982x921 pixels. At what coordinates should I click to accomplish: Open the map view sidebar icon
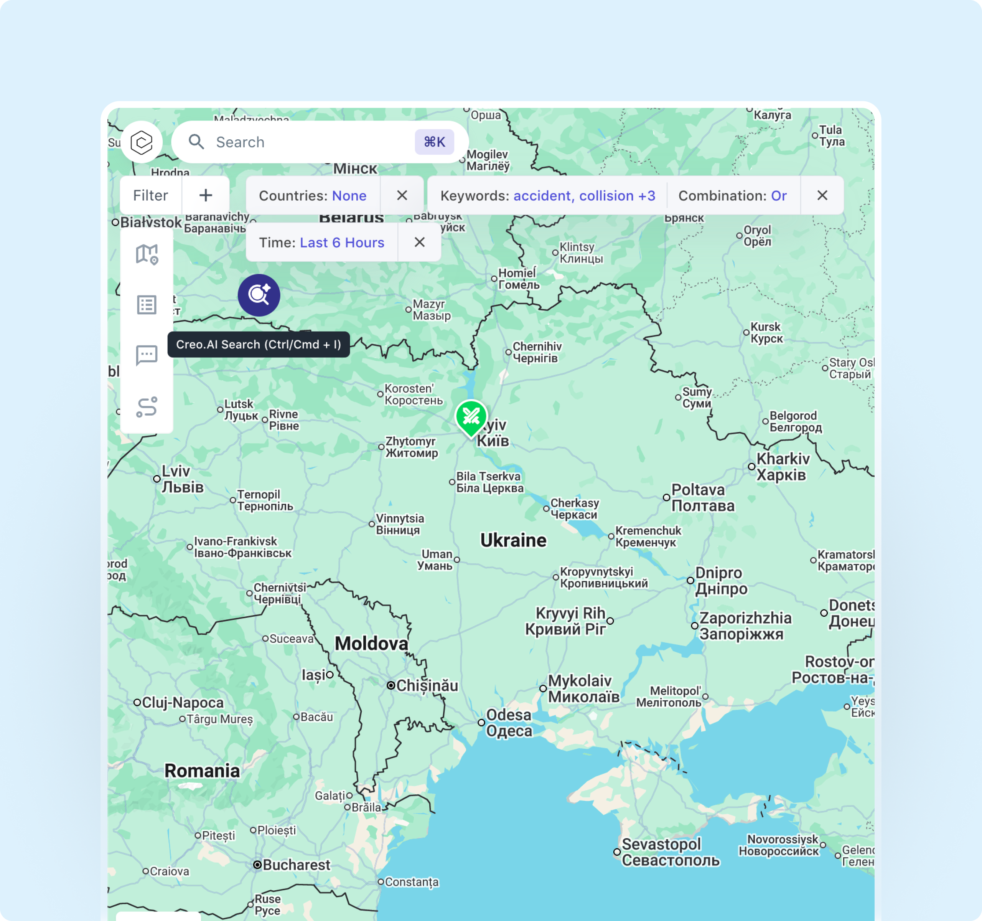147,254
